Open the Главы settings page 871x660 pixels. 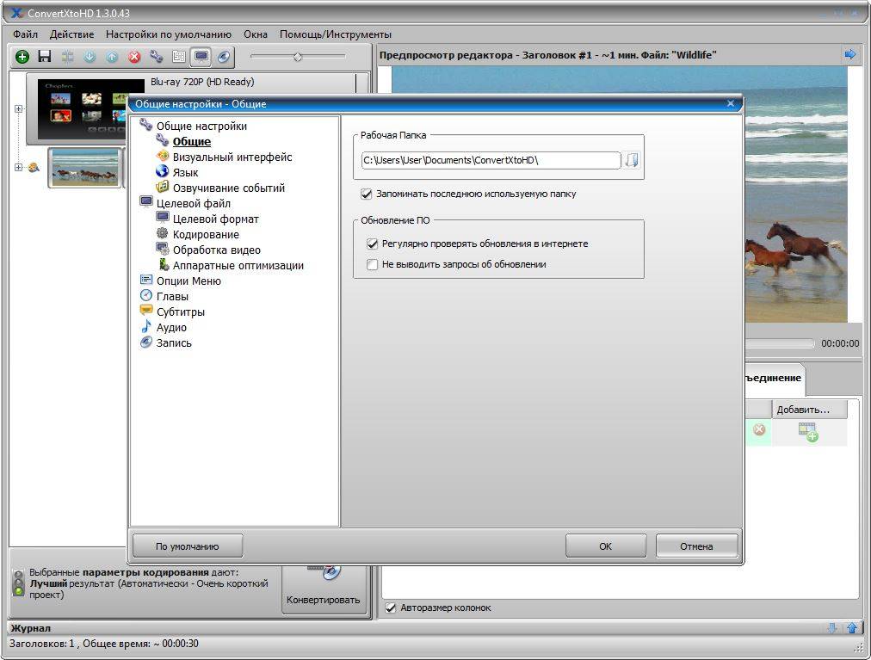(x=172, y=297)
